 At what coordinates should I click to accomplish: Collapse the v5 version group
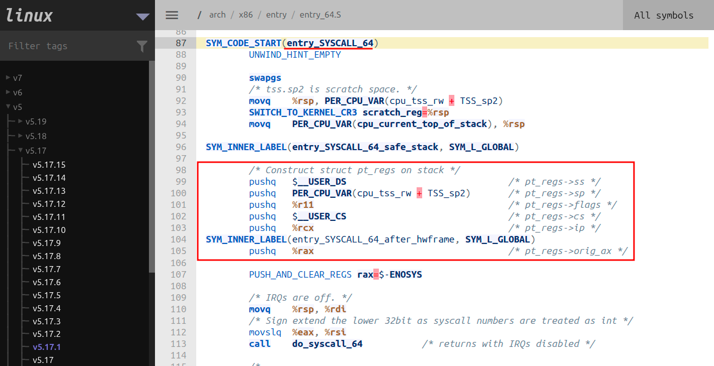[8, 107]
